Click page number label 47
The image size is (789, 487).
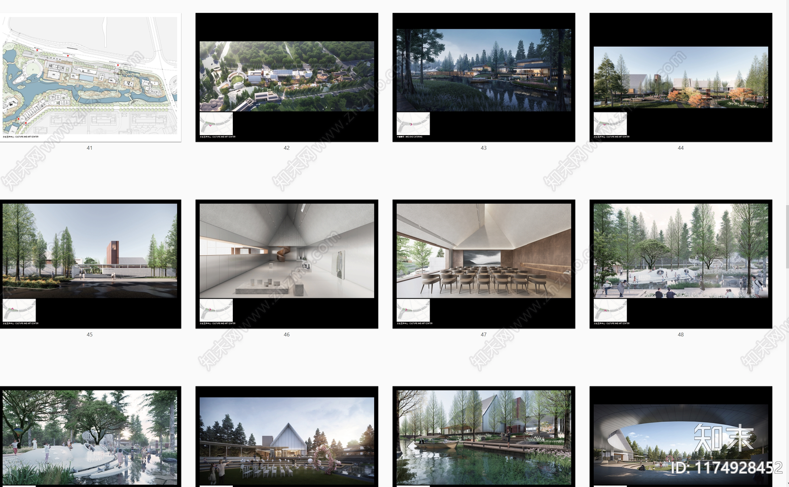484,335
